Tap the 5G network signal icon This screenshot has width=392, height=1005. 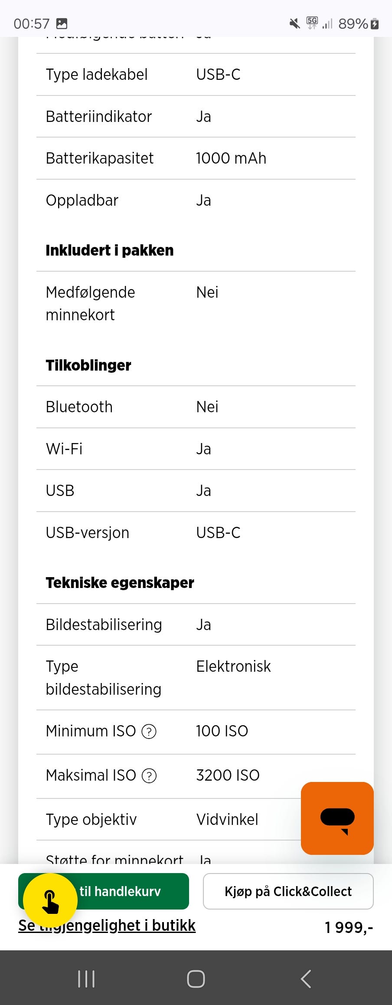coord(312,23)
